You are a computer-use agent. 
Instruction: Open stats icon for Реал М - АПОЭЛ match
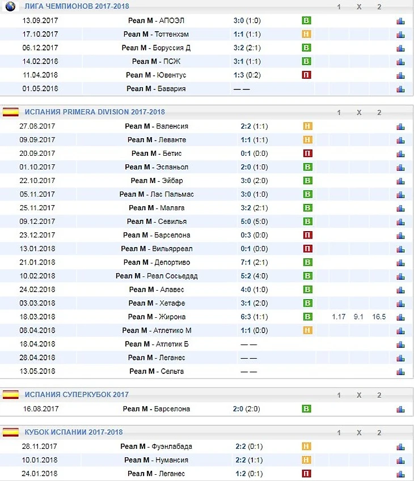[x=400, y=21]
